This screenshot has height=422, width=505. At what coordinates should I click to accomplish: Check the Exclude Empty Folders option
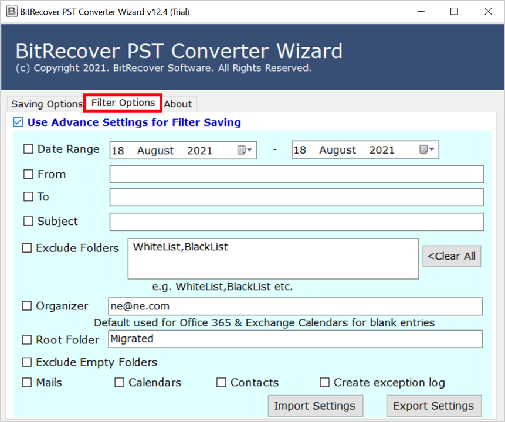point(26,362)
